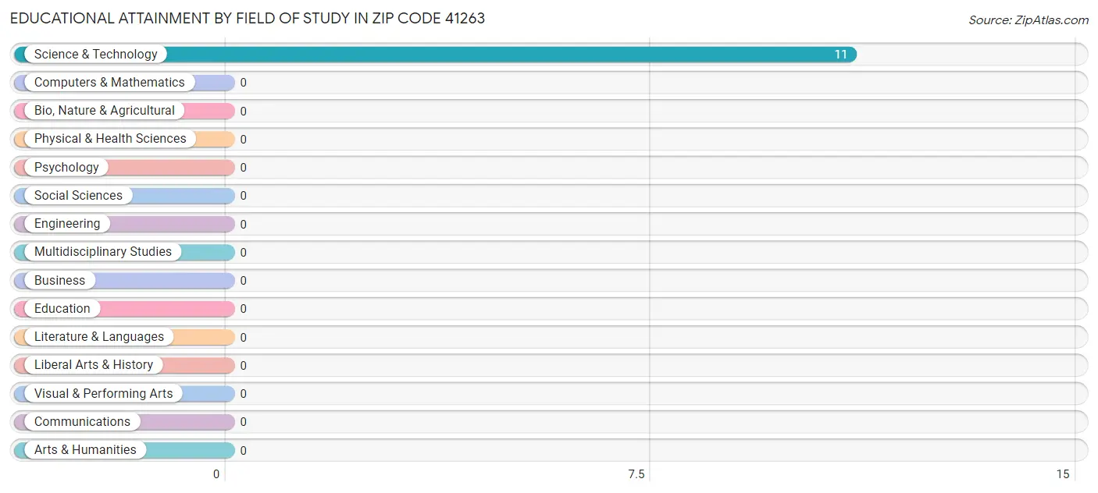Select the Computers & Mathematics label

[109, 82]
